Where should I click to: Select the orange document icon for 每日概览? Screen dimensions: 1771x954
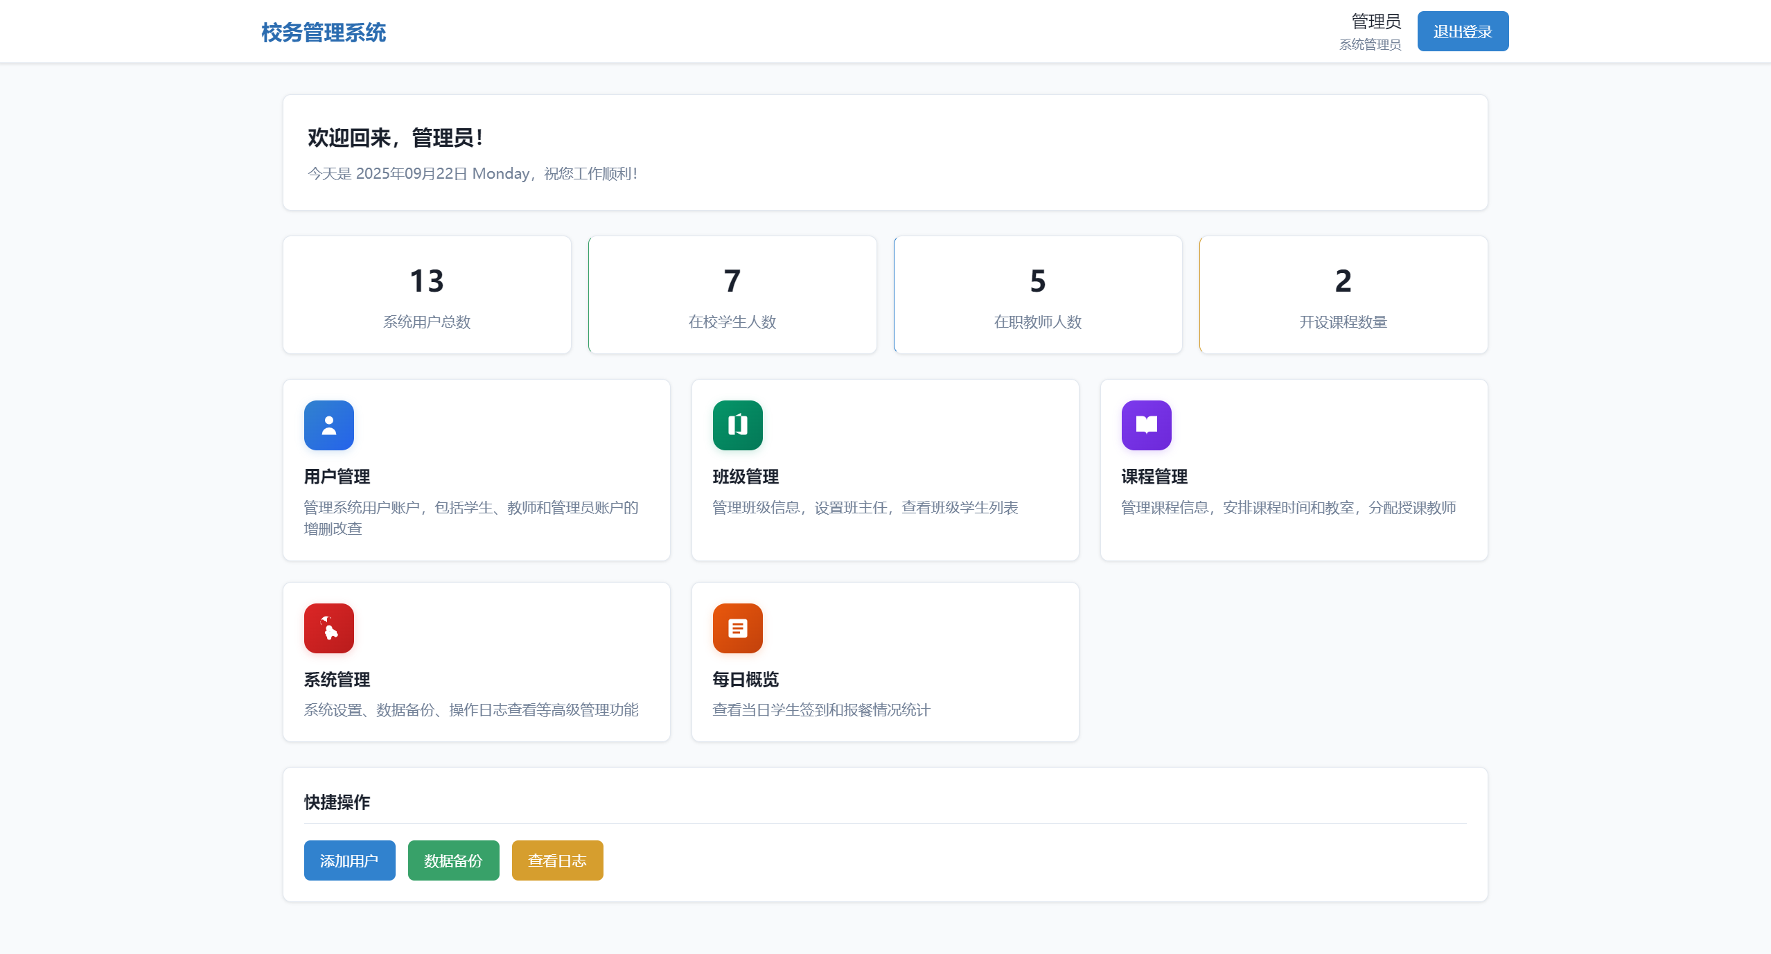click(x=737, y=628)
